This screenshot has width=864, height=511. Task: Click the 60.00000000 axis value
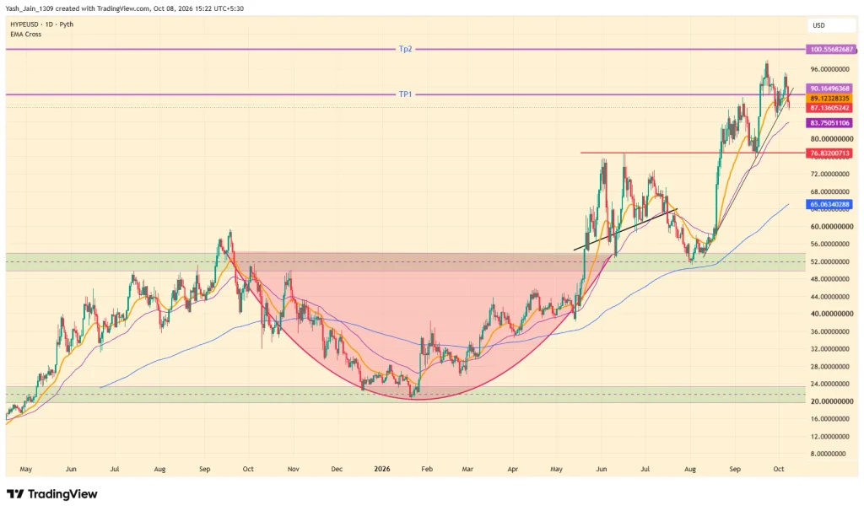(831, 226)
